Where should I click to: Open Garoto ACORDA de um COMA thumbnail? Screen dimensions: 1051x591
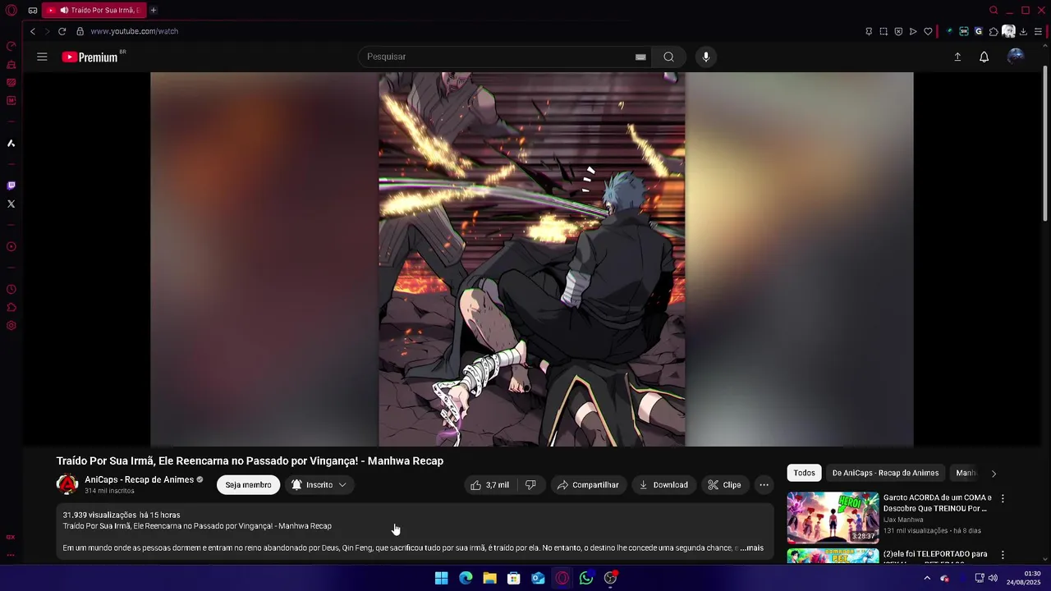click(x=833, y=518)
